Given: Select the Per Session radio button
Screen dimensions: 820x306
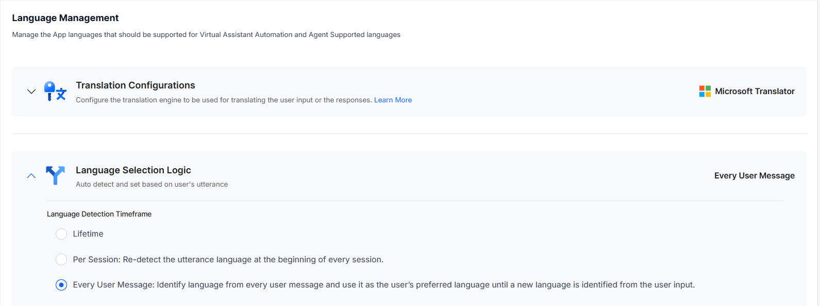Looking at the screenshot, I should click(x=61, y=260).
